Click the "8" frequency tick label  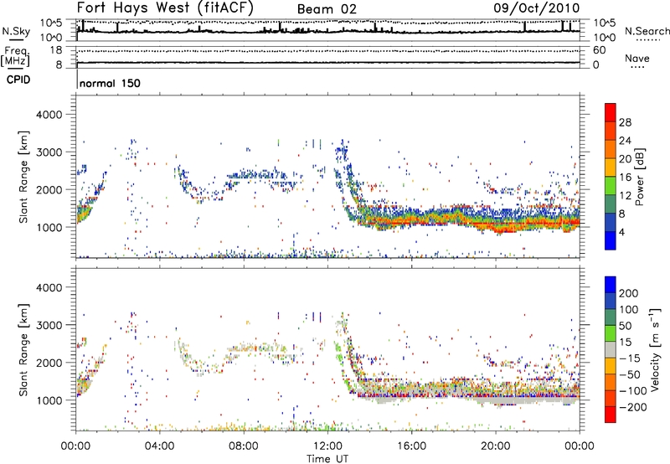(x=59, y=64)
